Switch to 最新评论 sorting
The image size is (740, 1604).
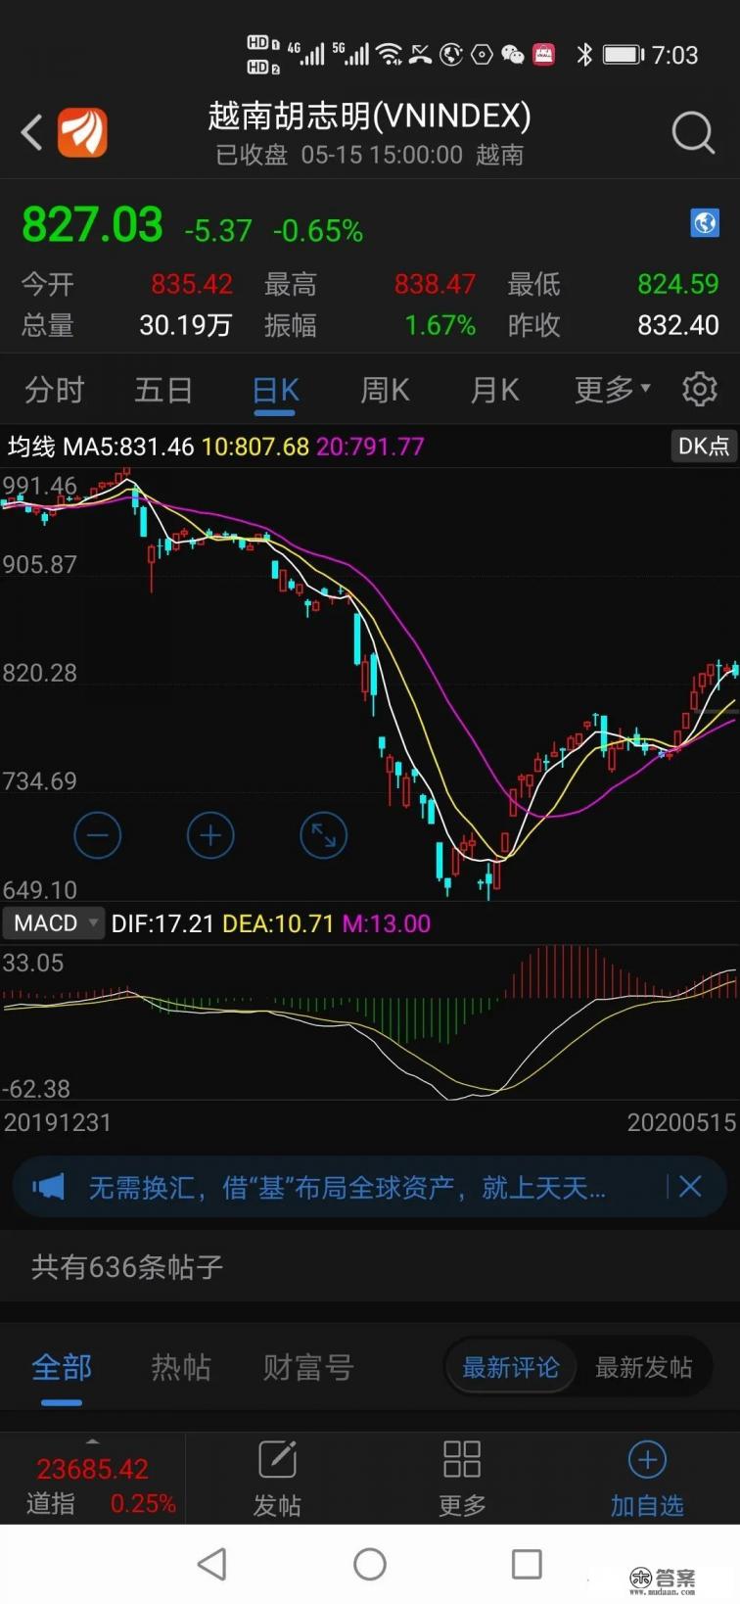coord(510,1367)
